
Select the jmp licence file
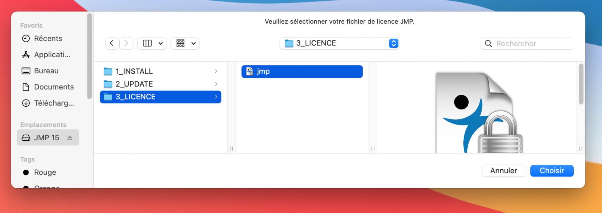pos(302,72)
